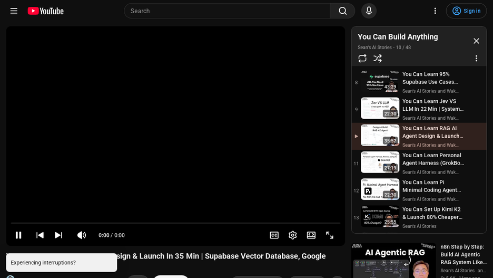Image resolution: width=493 pixels, height=278 pixels.
Task: Seek on the video progress bar
Action: click(175, 223)
